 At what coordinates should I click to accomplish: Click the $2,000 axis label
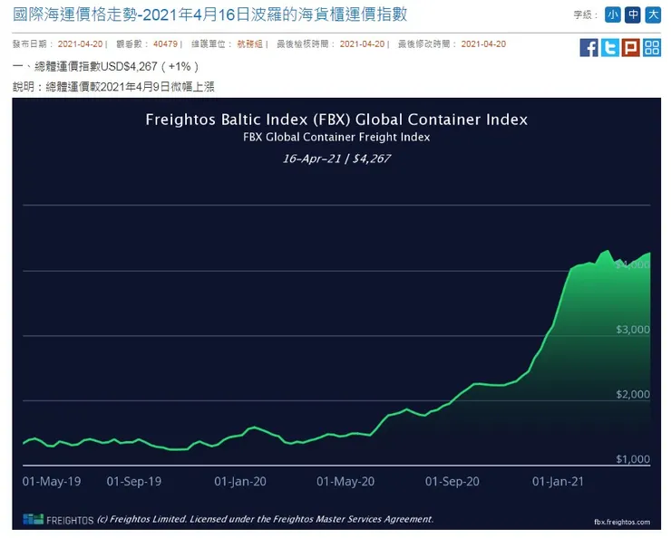633,394
